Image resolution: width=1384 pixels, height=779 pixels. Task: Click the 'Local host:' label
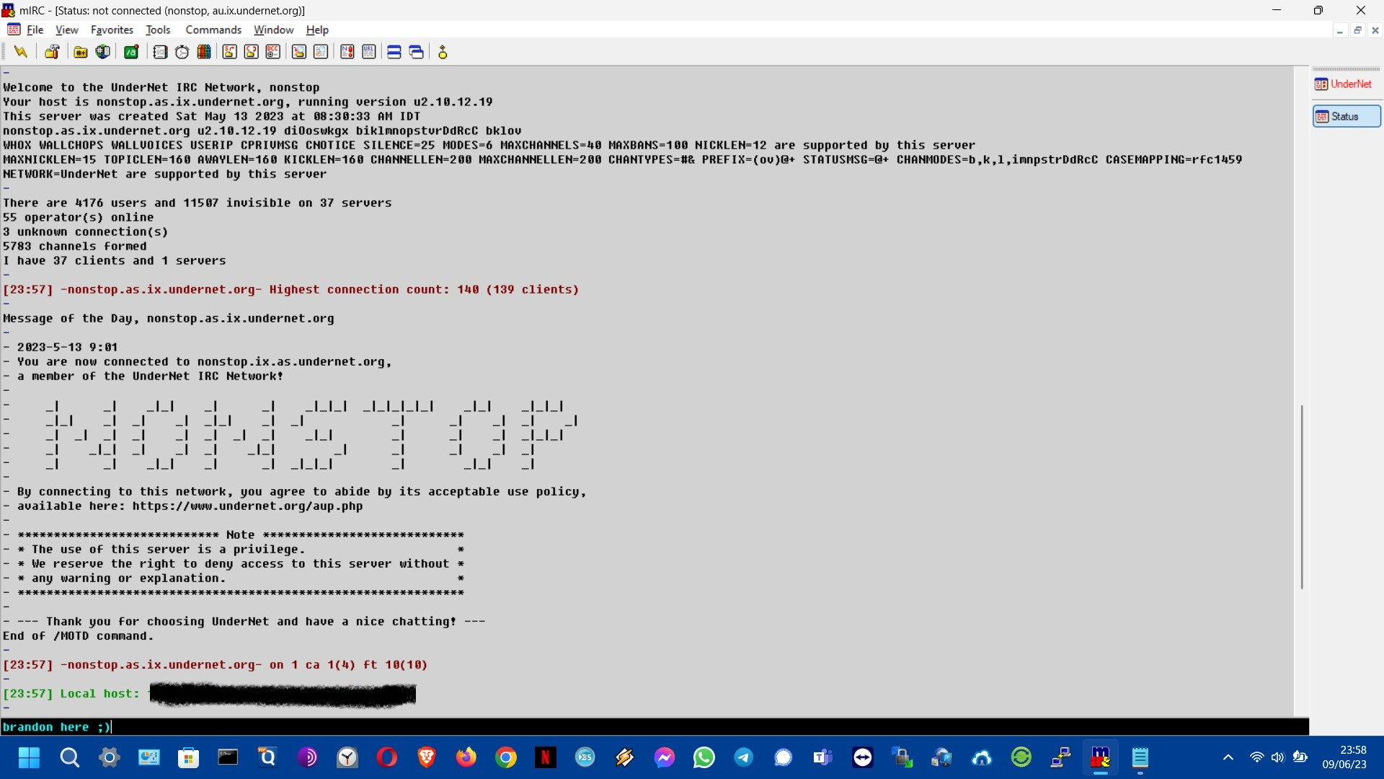tap(99, 694)
